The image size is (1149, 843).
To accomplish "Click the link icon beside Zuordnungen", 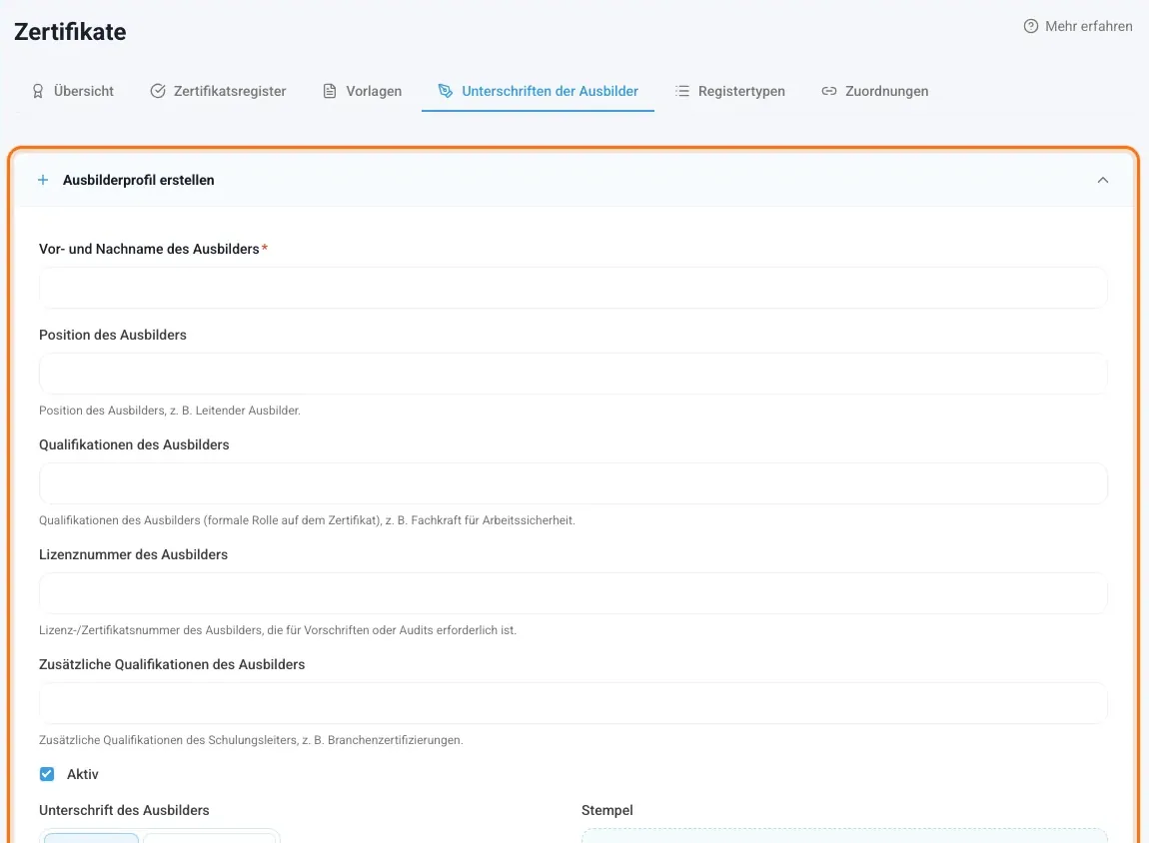I will [x=828, y=91].
